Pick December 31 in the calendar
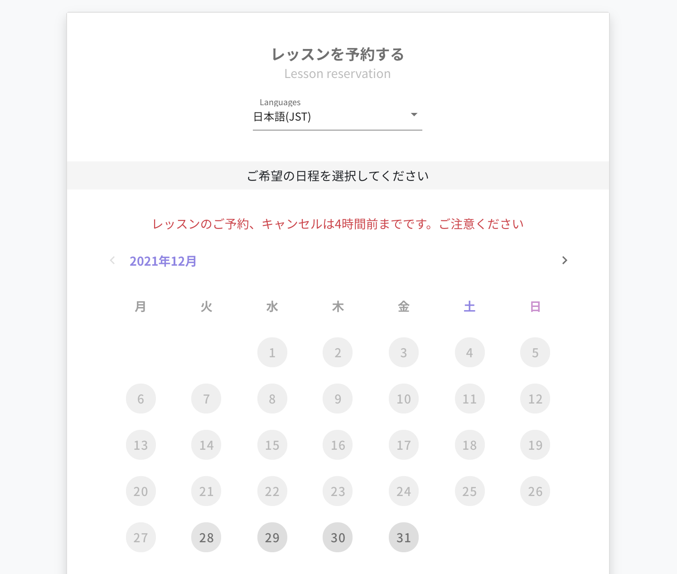The width and height of the screenshot is (677, 574). pos(404,537)
